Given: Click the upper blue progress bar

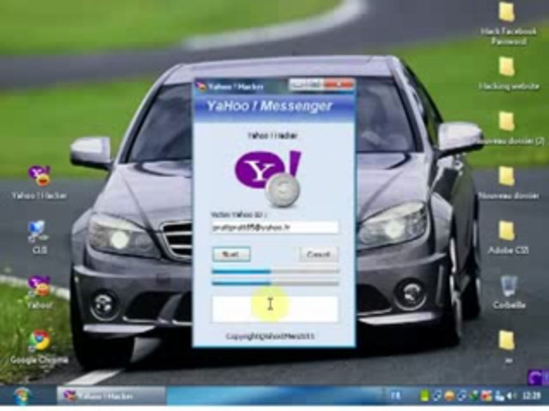Looking at the screenshot, I should (275, 271).
